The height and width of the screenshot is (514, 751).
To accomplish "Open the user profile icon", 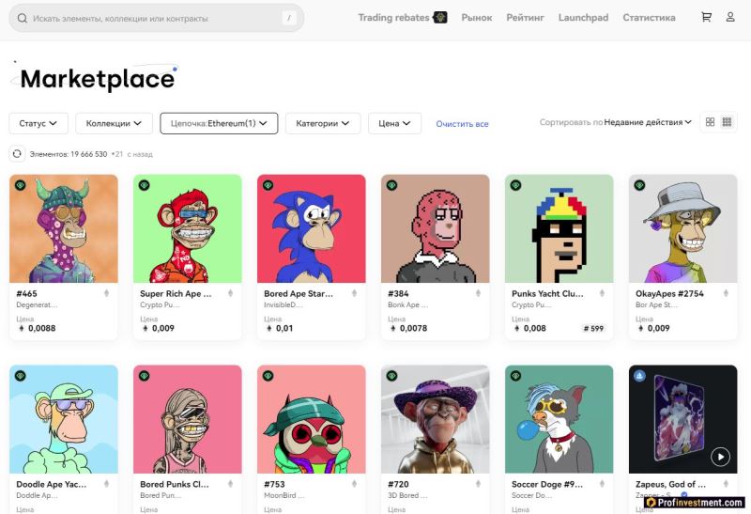I will click(x=730, y=17).
